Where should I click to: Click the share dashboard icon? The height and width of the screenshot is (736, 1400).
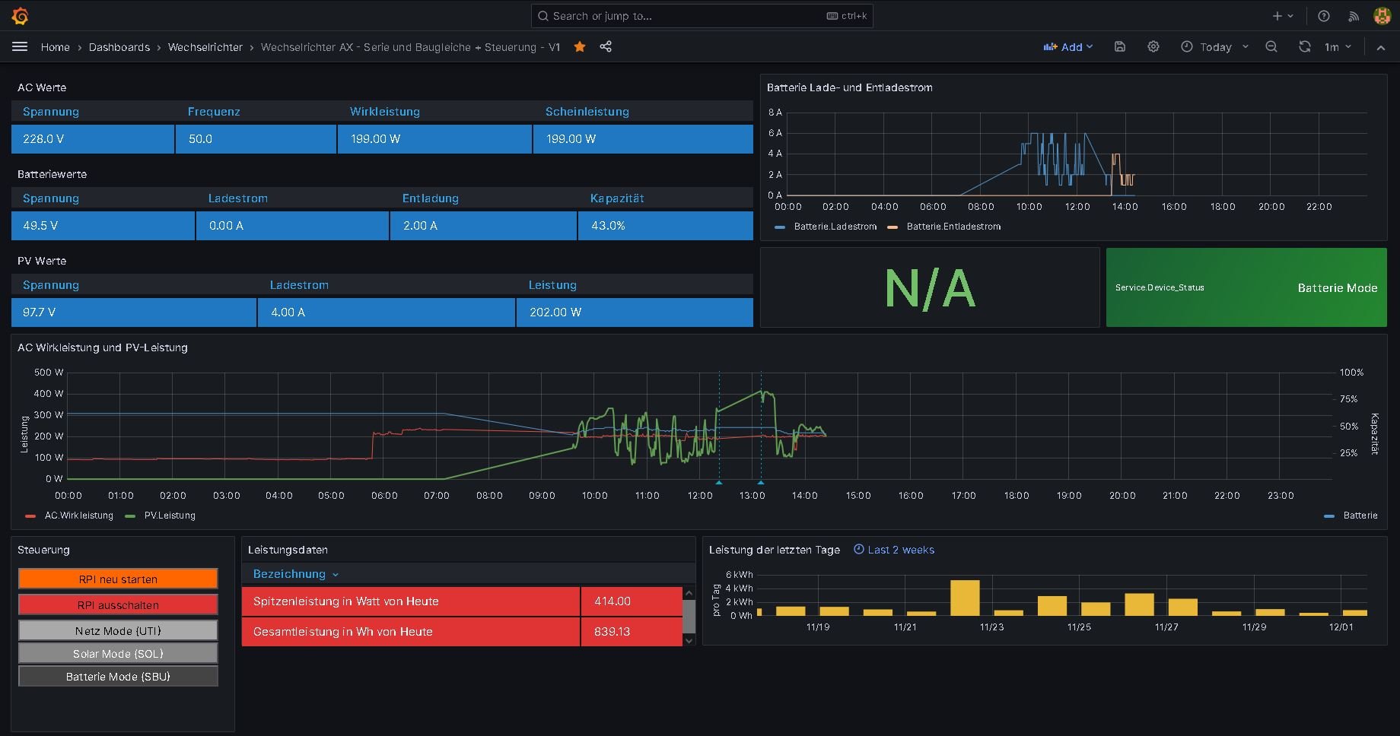point(606,47)
